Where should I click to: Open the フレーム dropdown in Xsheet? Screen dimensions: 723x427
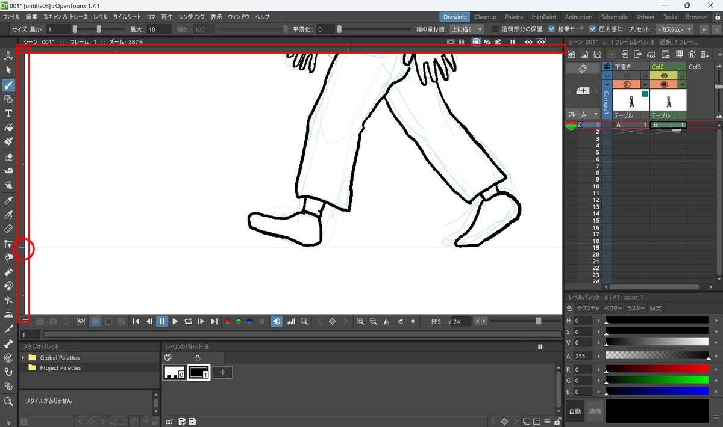coord(583,114)
